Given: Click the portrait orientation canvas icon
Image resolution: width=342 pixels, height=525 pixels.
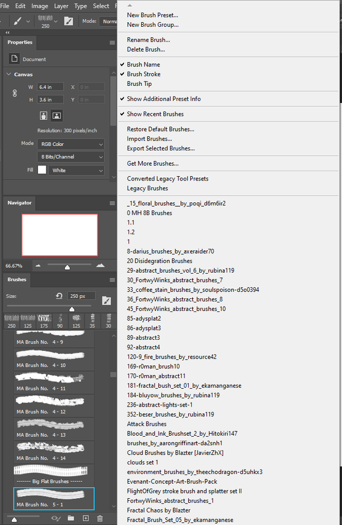Looking at the screenshot, I should pyautogui.click(x=44, y=116).
